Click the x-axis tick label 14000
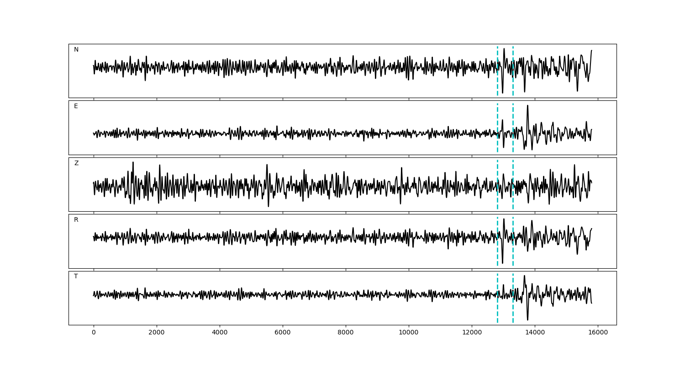Viewport: 685px width, 365px height. tap(535, 333)
